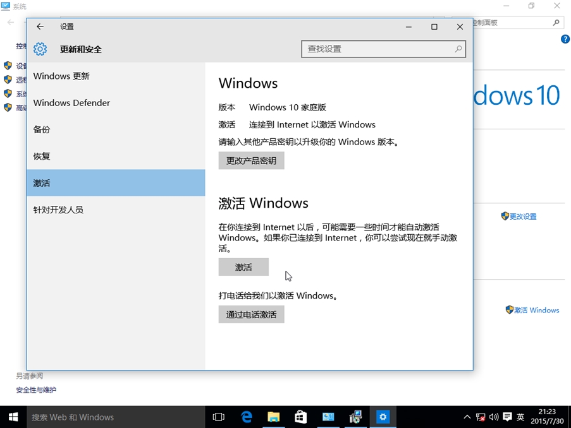Click the System window title icon
This screenshot has width=571, height=428.
(x=6, y=6)
